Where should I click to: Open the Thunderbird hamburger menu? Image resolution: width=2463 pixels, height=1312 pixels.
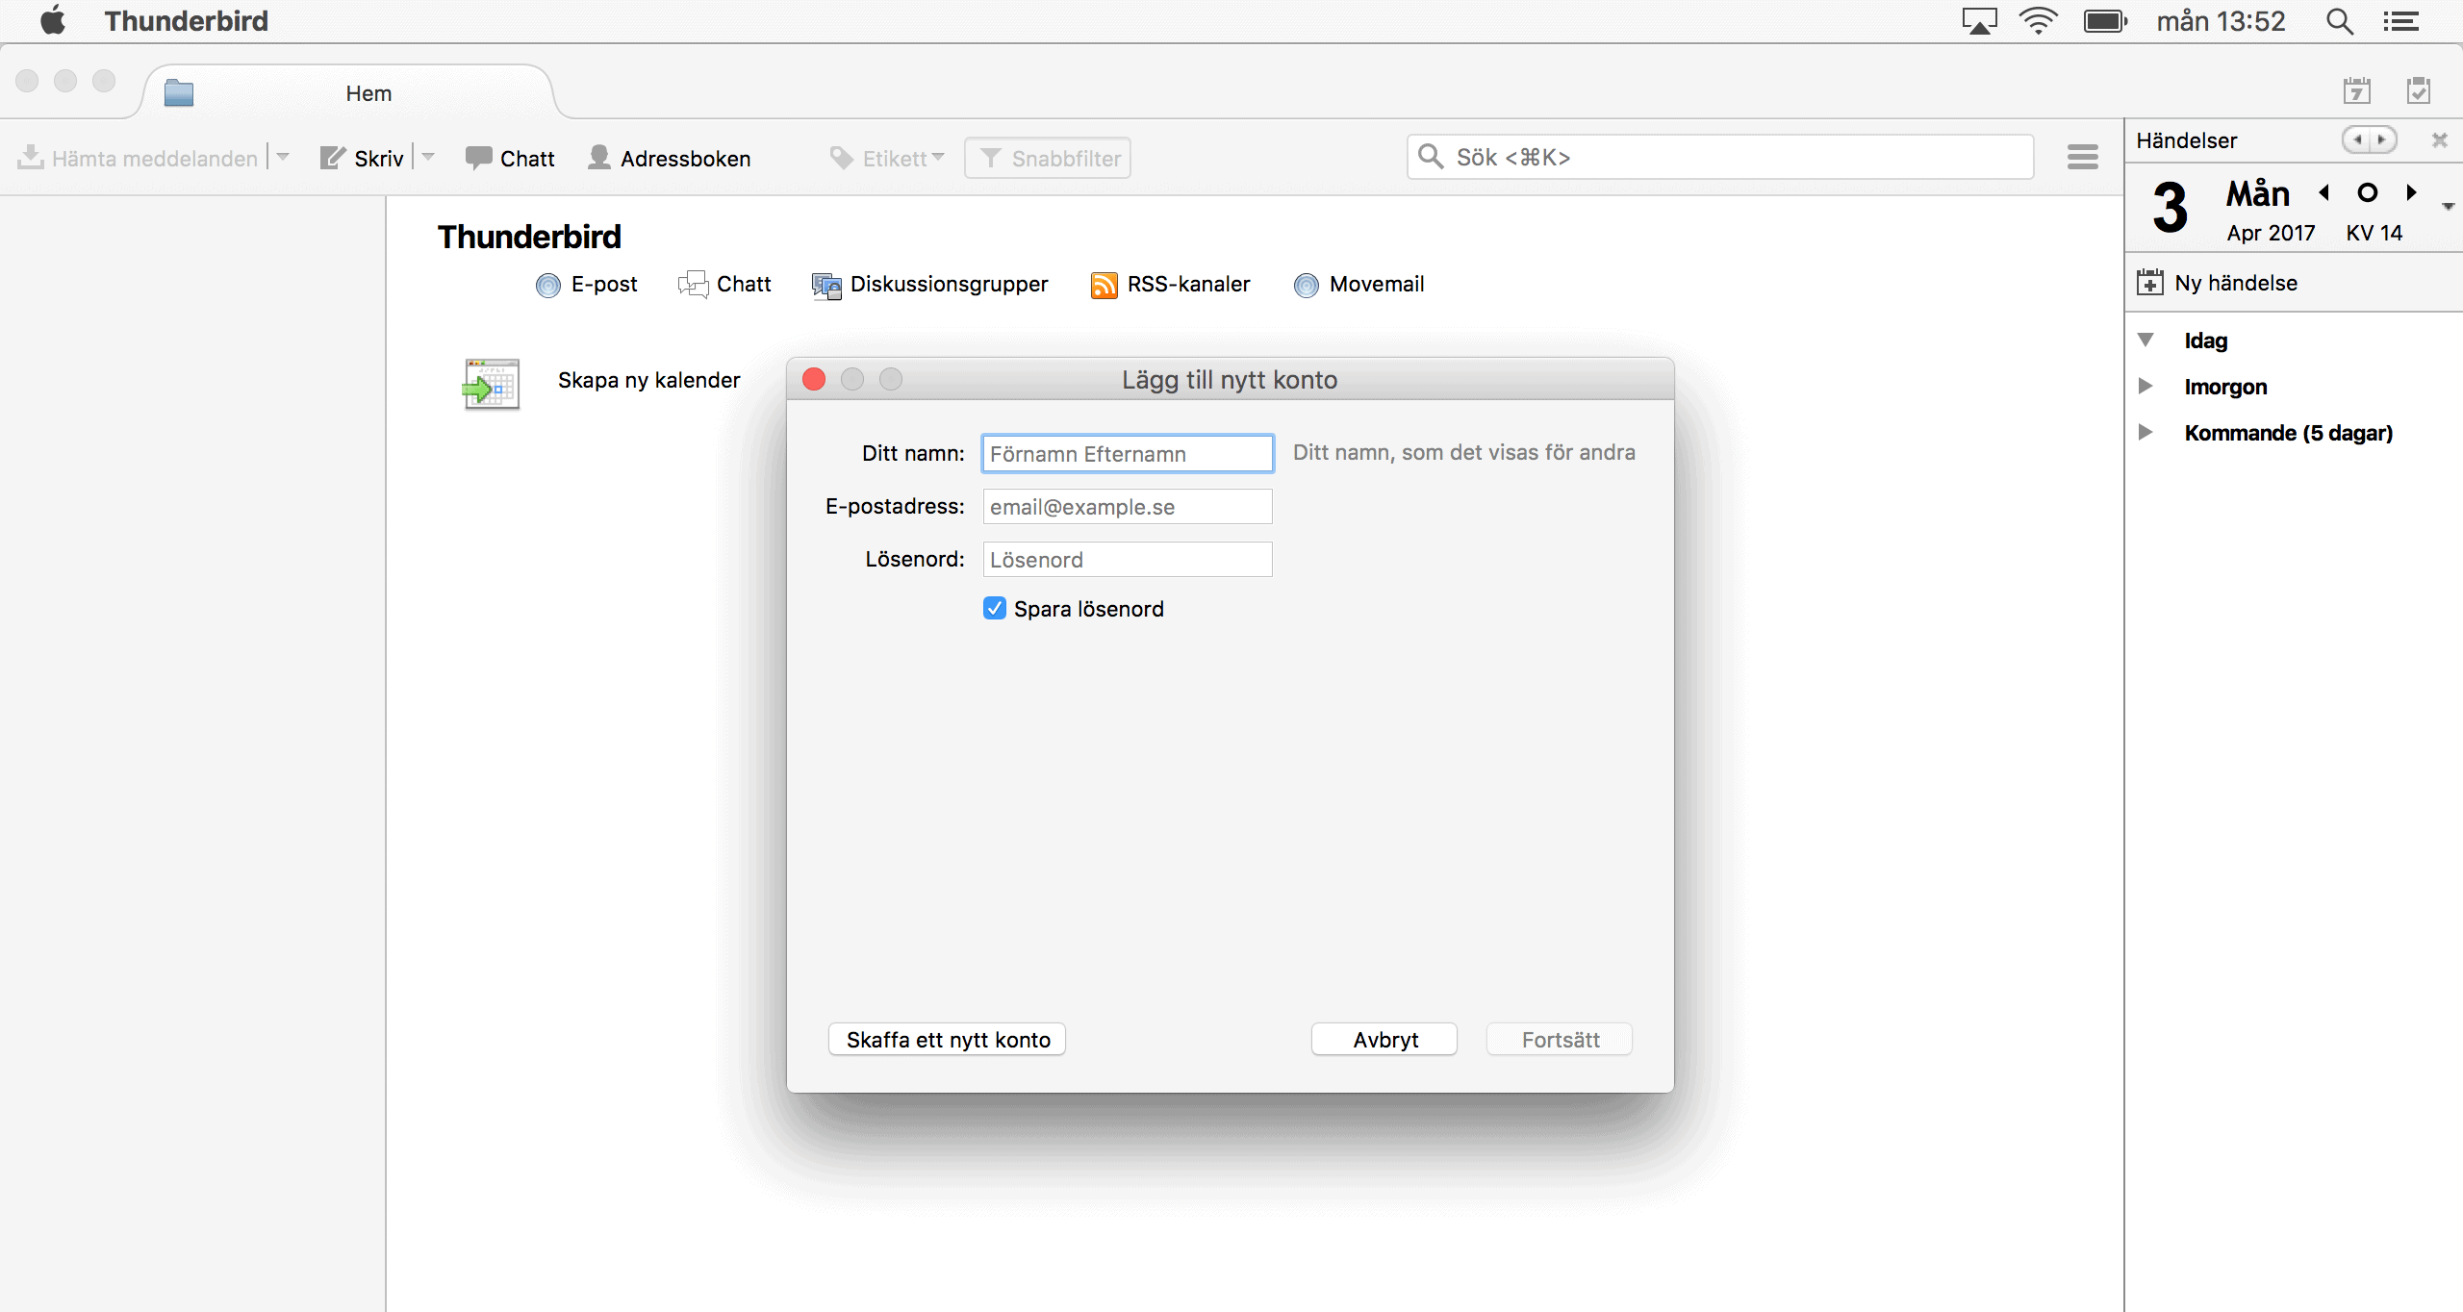click(x=2082, y=157)
